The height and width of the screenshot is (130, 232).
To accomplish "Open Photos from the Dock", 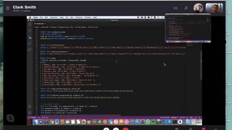I will click(x=84, y=122).
